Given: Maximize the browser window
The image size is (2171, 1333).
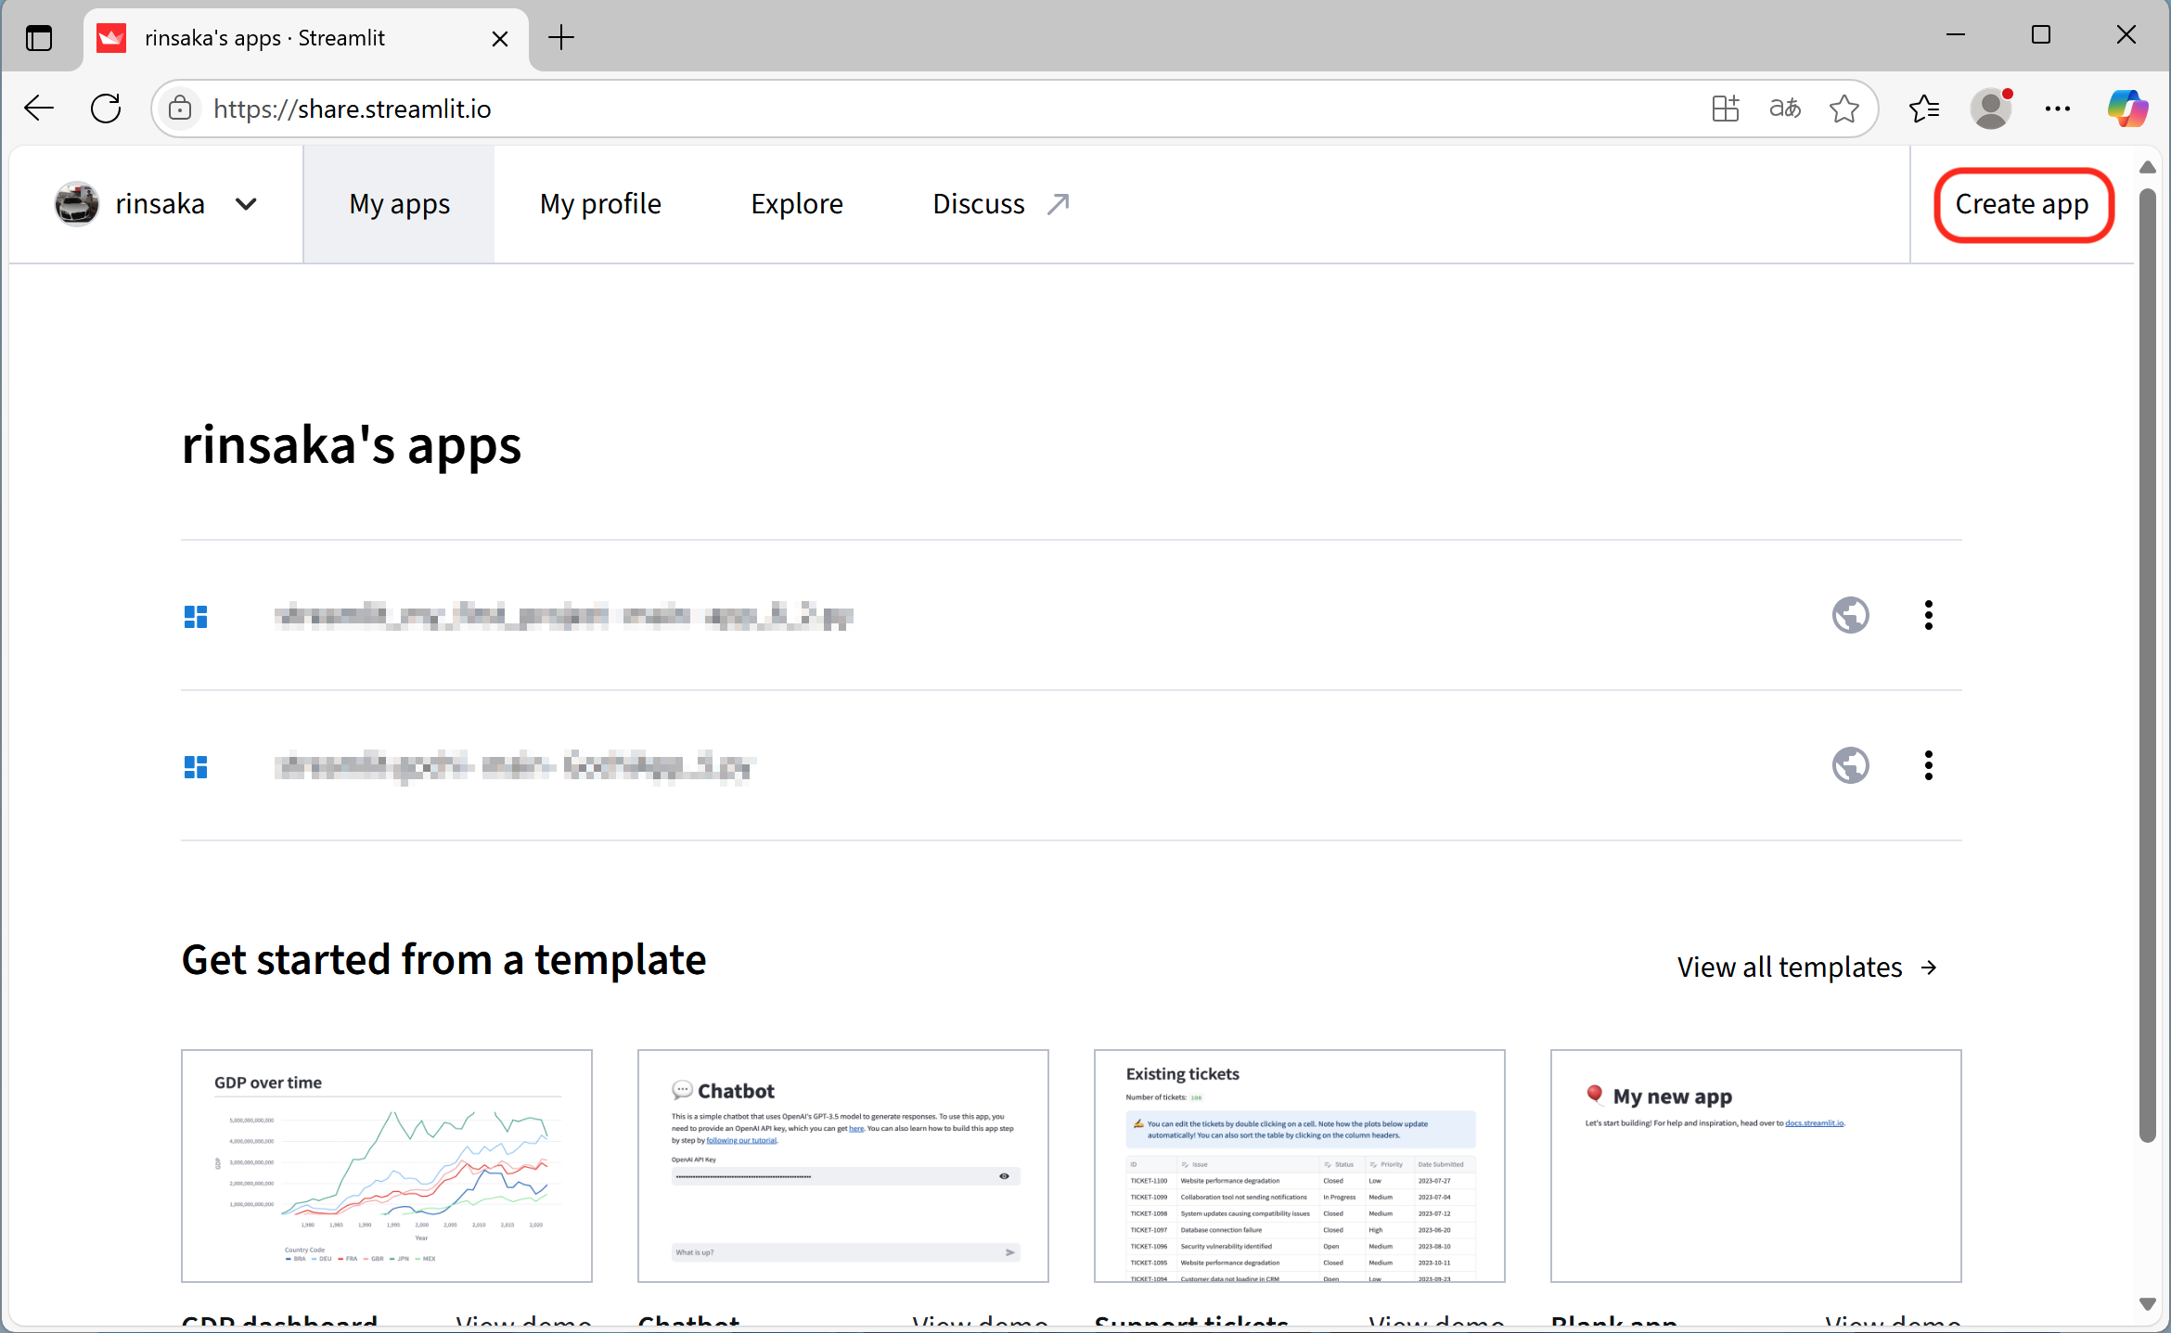Looking at the screenshot, I should click(2041, 35).
